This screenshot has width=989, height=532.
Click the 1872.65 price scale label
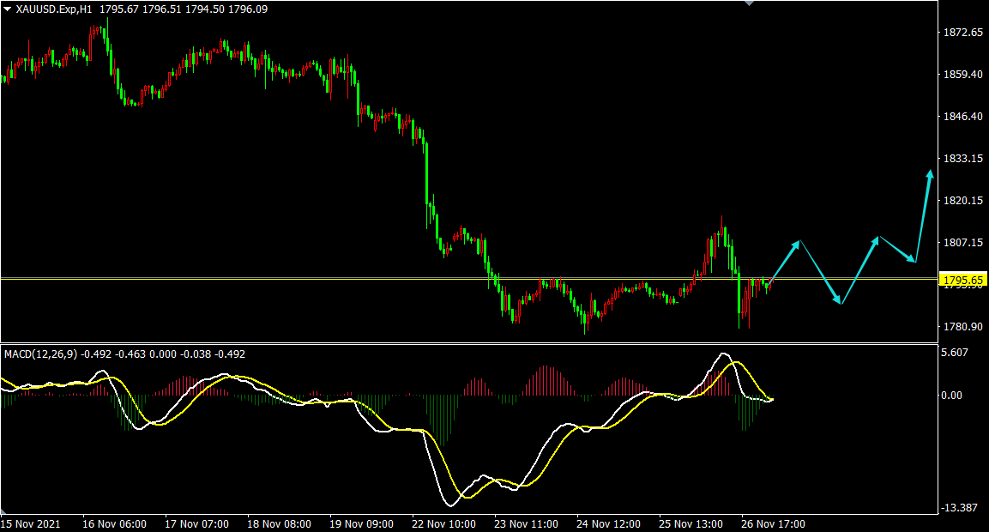[x=962, y=33]
